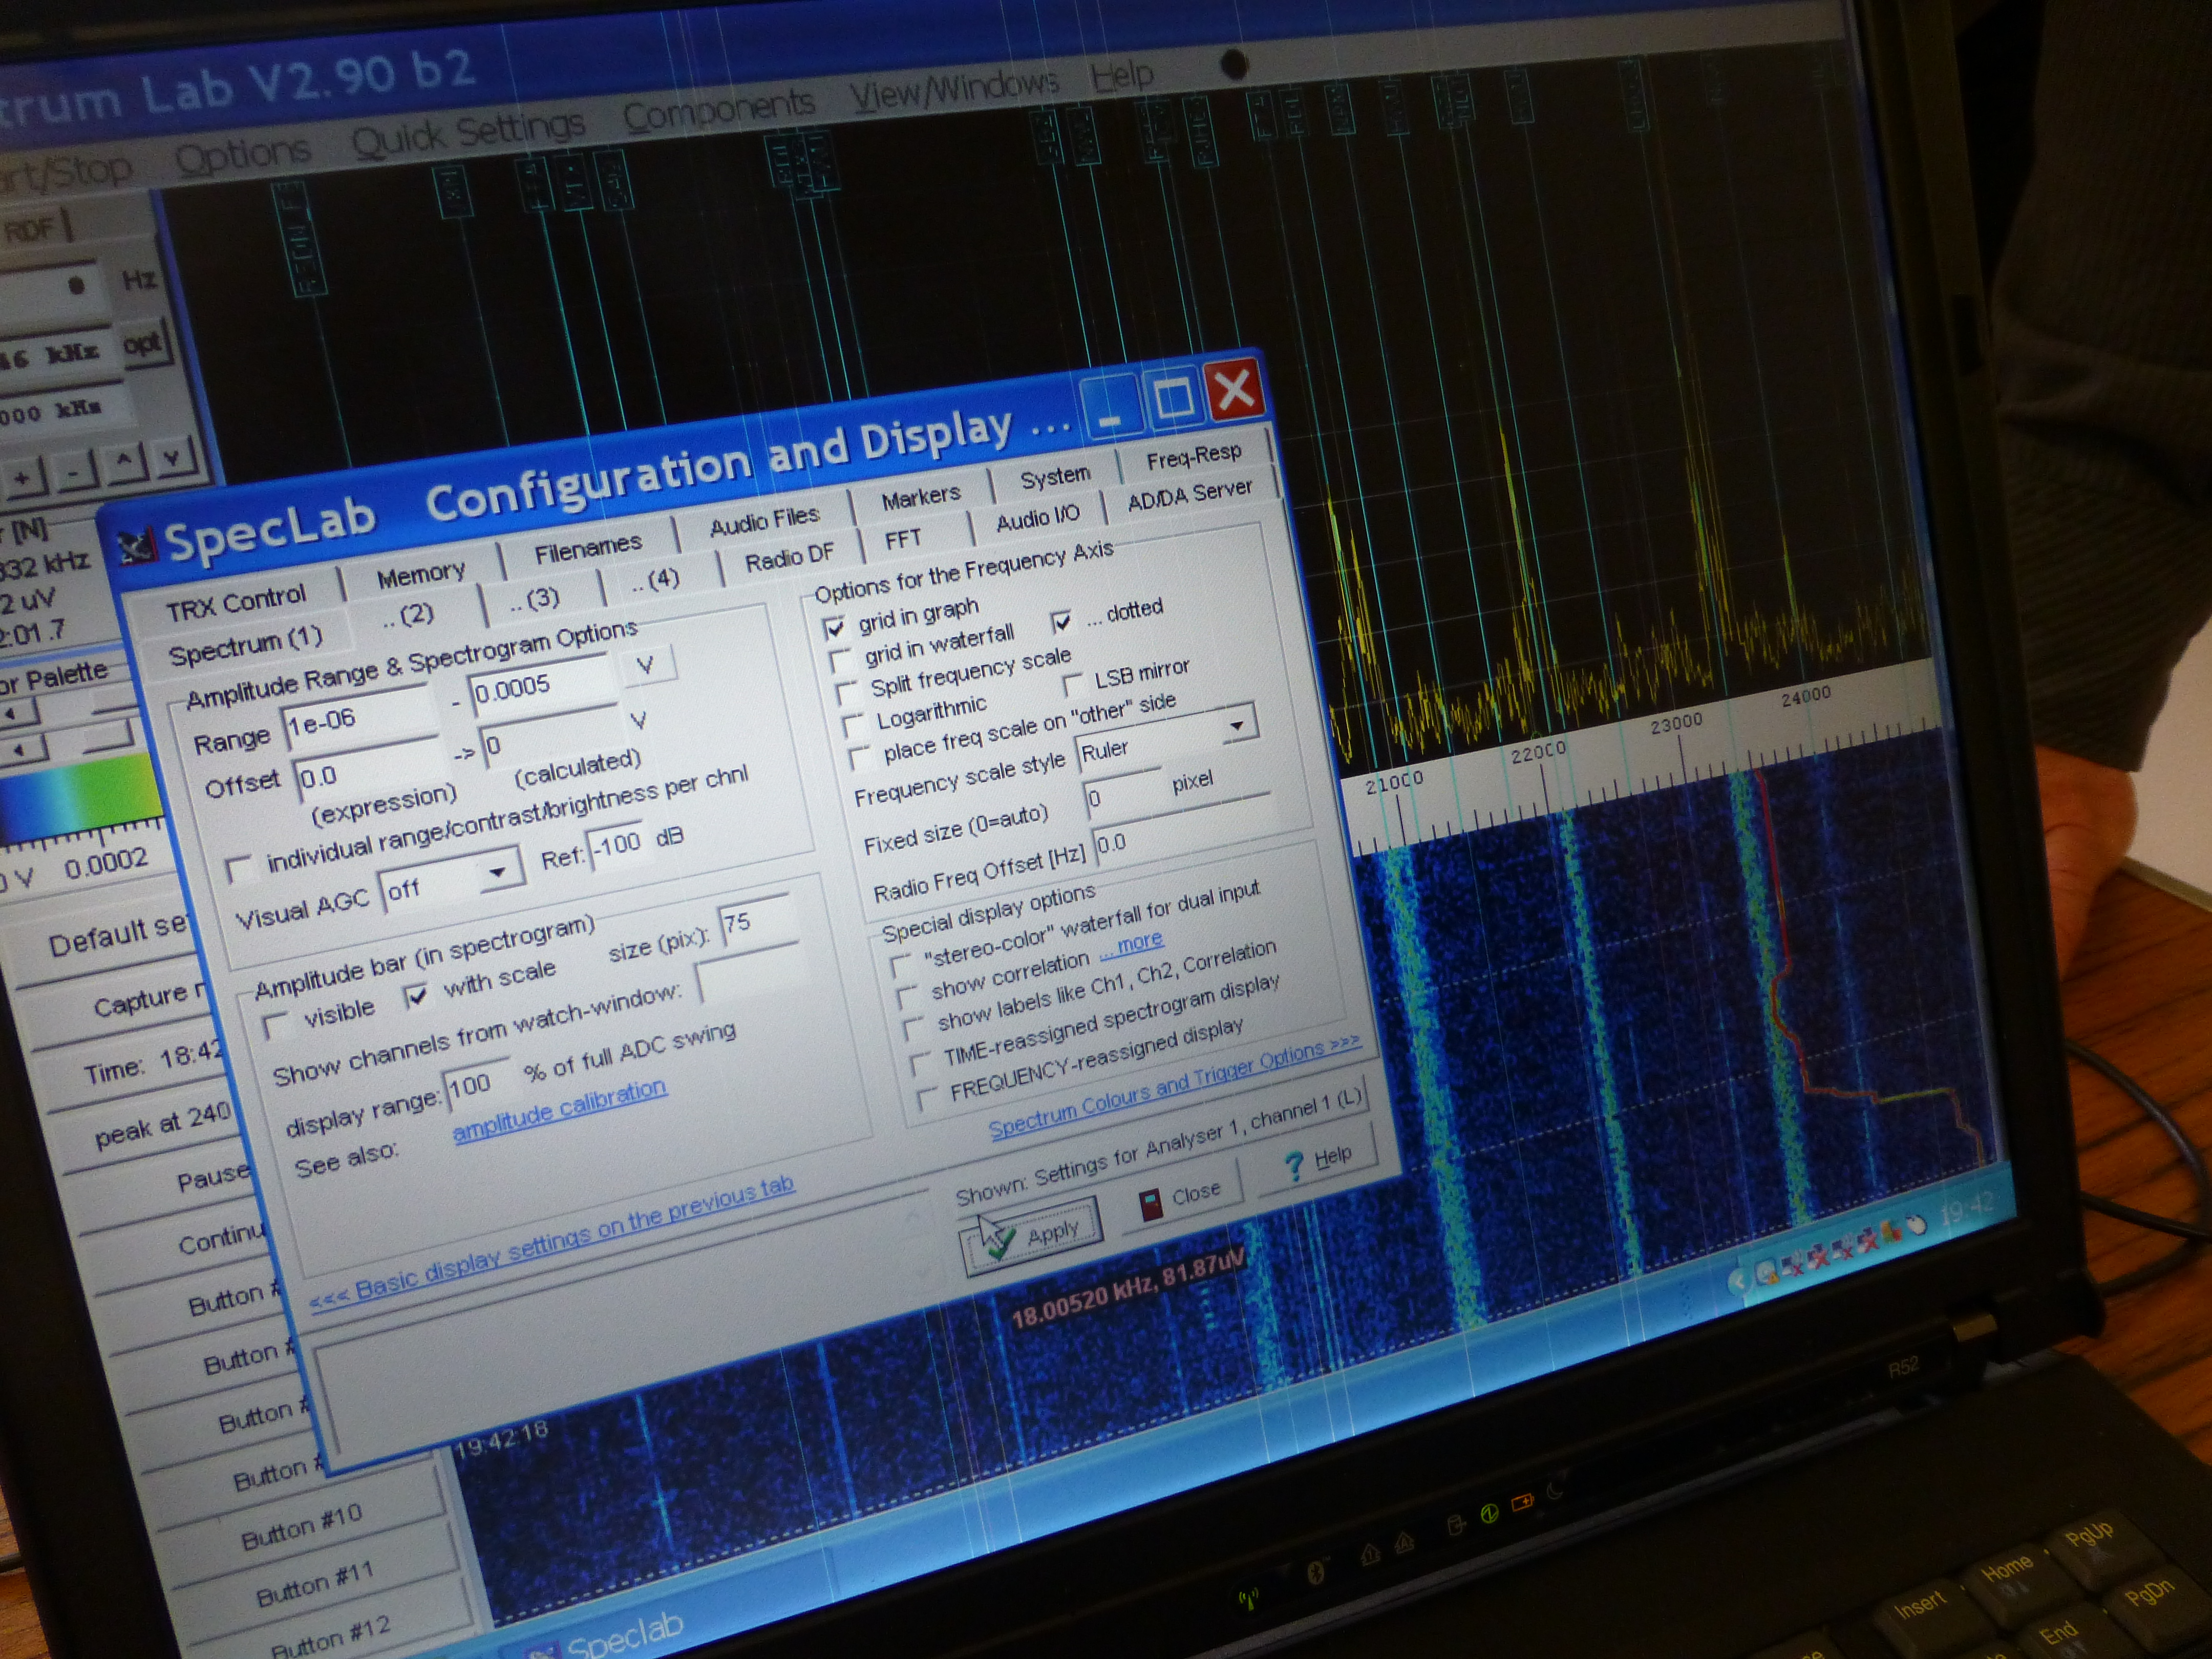The height and width of the screenshot is (1659, 2212).
Task: Click the up arrow button in the left panel
Action: pos(124,463)
